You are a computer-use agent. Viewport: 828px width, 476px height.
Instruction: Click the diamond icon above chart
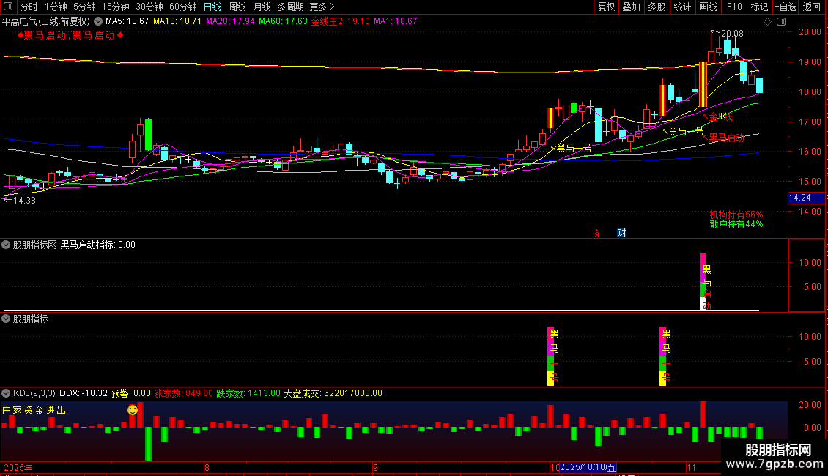tap(768, 22)
